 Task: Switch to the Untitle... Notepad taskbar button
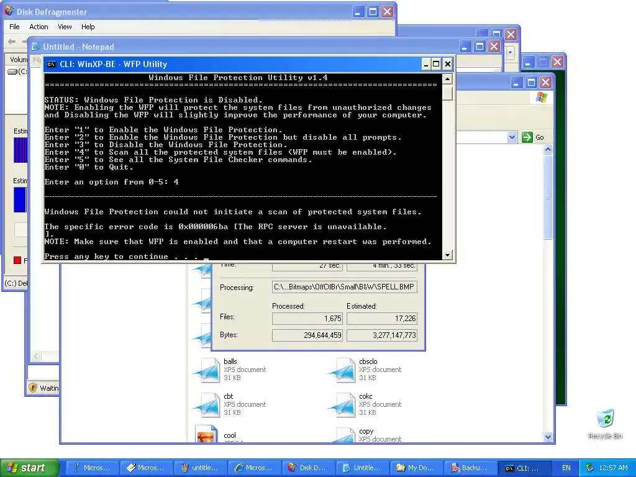point(363,468)
